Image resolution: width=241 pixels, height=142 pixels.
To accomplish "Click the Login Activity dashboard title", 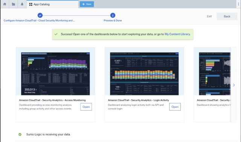I will [138, 100].
